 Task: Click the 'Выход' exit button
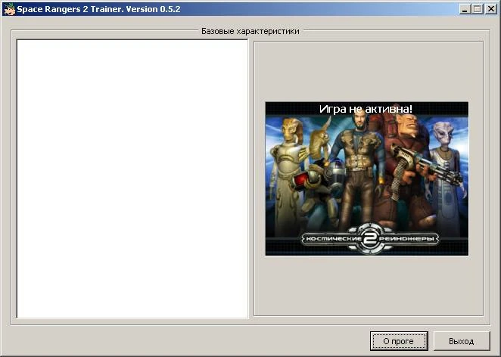(462, 341)
